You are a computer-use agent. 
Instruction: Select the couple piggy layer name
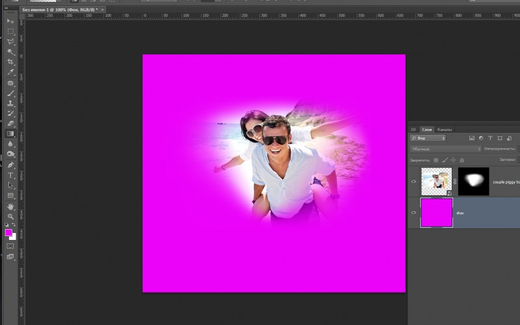coord(506,182)
